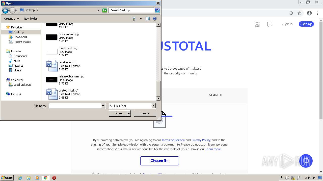The width and height of the screenshot is (323, 181).
Task: Open the VirusTotal apps grid icon
Action: tap(257, 24)
